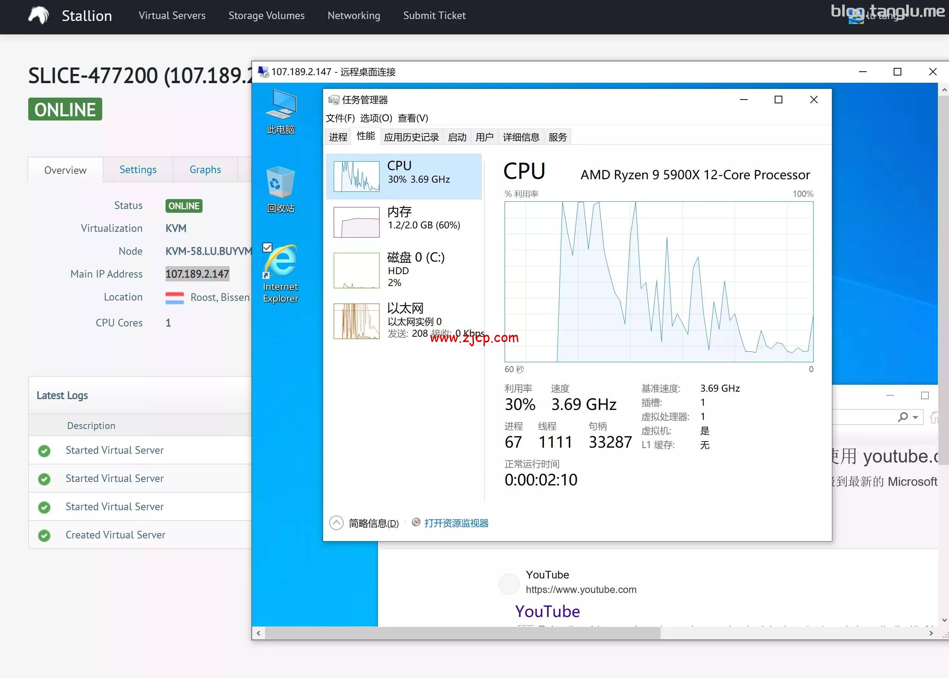949x678 pixels.
Task: Open the 回收站 recycle bin icon
Action: pos(281,185)
